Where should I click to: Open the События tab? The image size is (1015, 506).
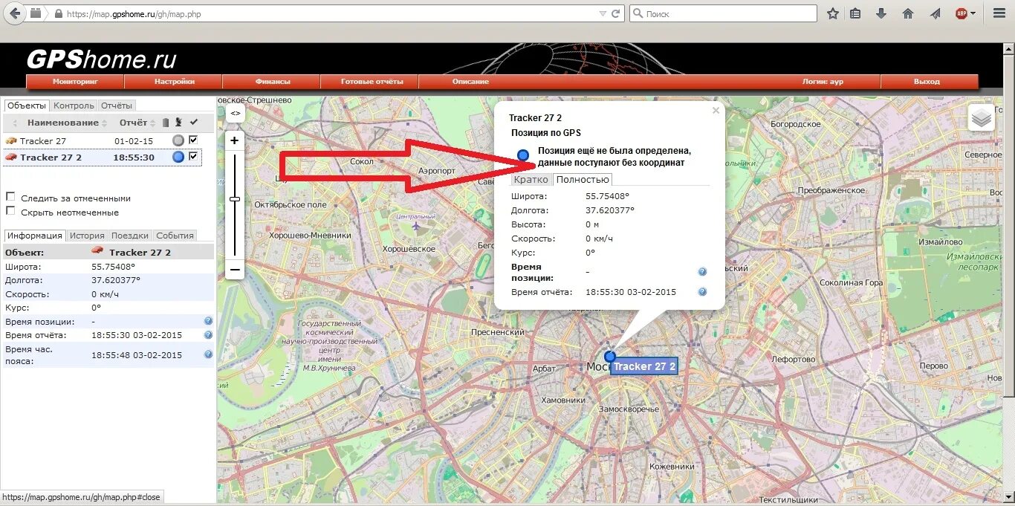point(175,236)
